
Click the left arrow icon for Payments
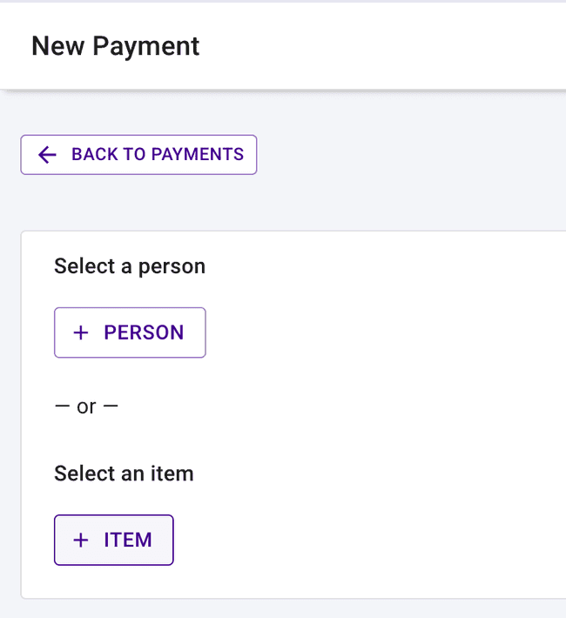tap(47, 155)
